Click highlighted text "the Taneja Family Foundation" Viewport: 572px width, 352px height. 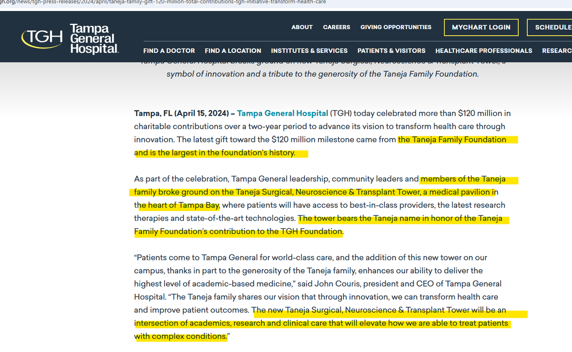tap(452, 140)
